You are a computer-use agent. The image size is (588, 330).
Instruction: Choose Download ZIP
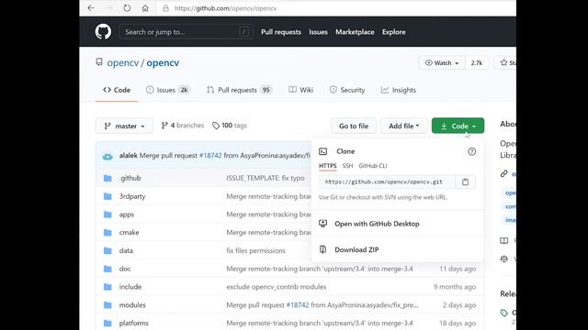pyautogui.click(x=356, y=249)
